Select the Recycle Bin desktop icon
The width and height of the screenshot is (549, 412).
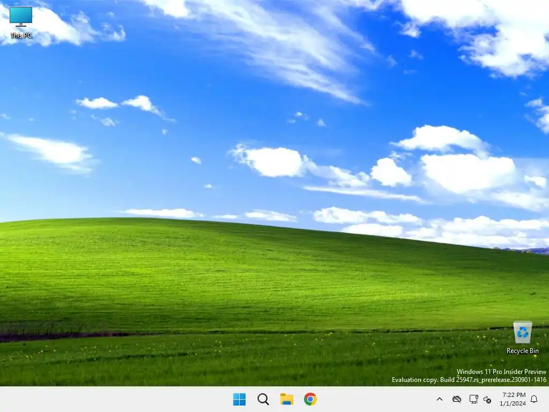tap(522, 338)
